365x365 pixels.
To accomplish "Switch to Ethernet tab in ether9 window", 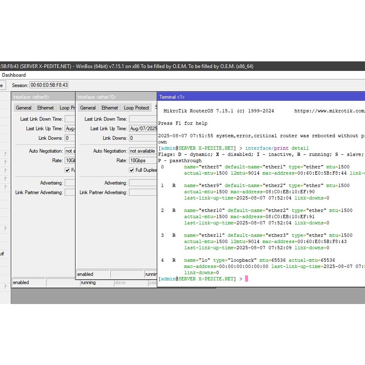I will click(x=46, y=108).
